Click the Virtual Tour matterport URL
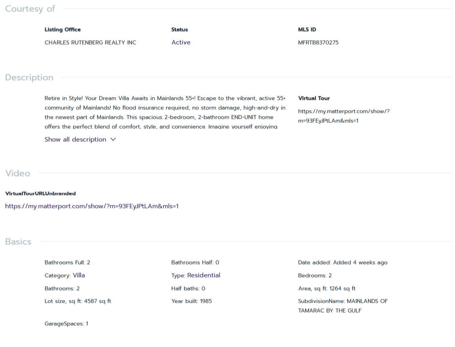This screenshot has width=455, height=347. click(344, 116)
